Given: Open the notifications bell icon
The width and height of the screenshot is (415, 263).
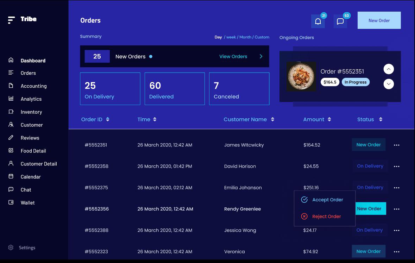Looking at the screenshot, I should coord(318,21).
